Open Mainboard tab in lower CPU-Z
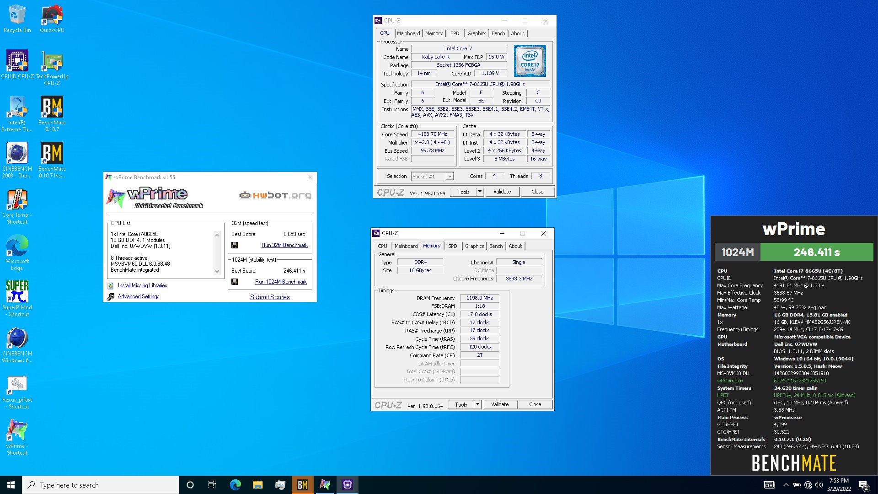The image size is (878, 494). tap(406, 246)
